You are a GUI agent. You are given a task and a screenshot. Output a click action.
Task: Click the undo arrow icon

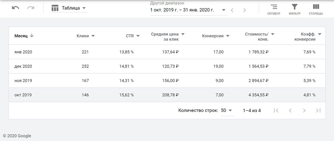tap(15, 8)
